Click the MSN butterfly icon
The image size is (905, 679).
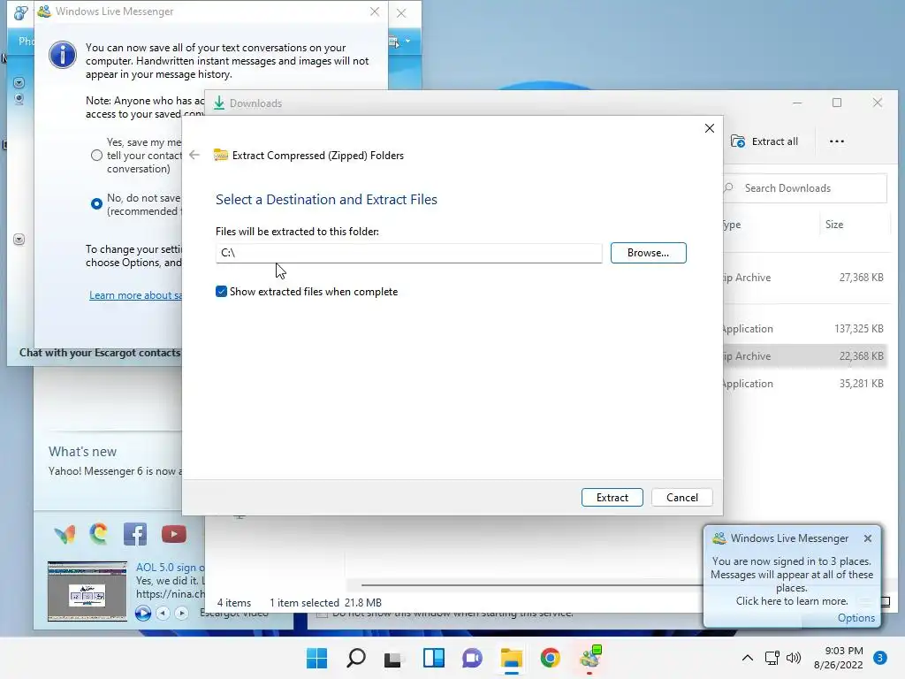pos(65,534)
